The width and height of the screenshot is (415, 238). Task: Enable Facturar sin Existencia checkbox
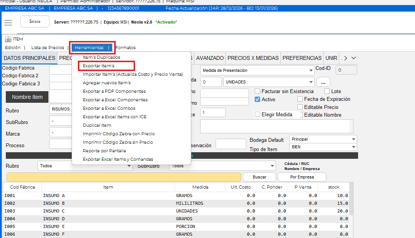[258, 92]
